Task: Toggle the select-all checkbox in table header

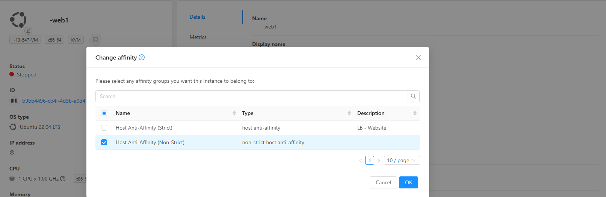Action: [104, 113]
